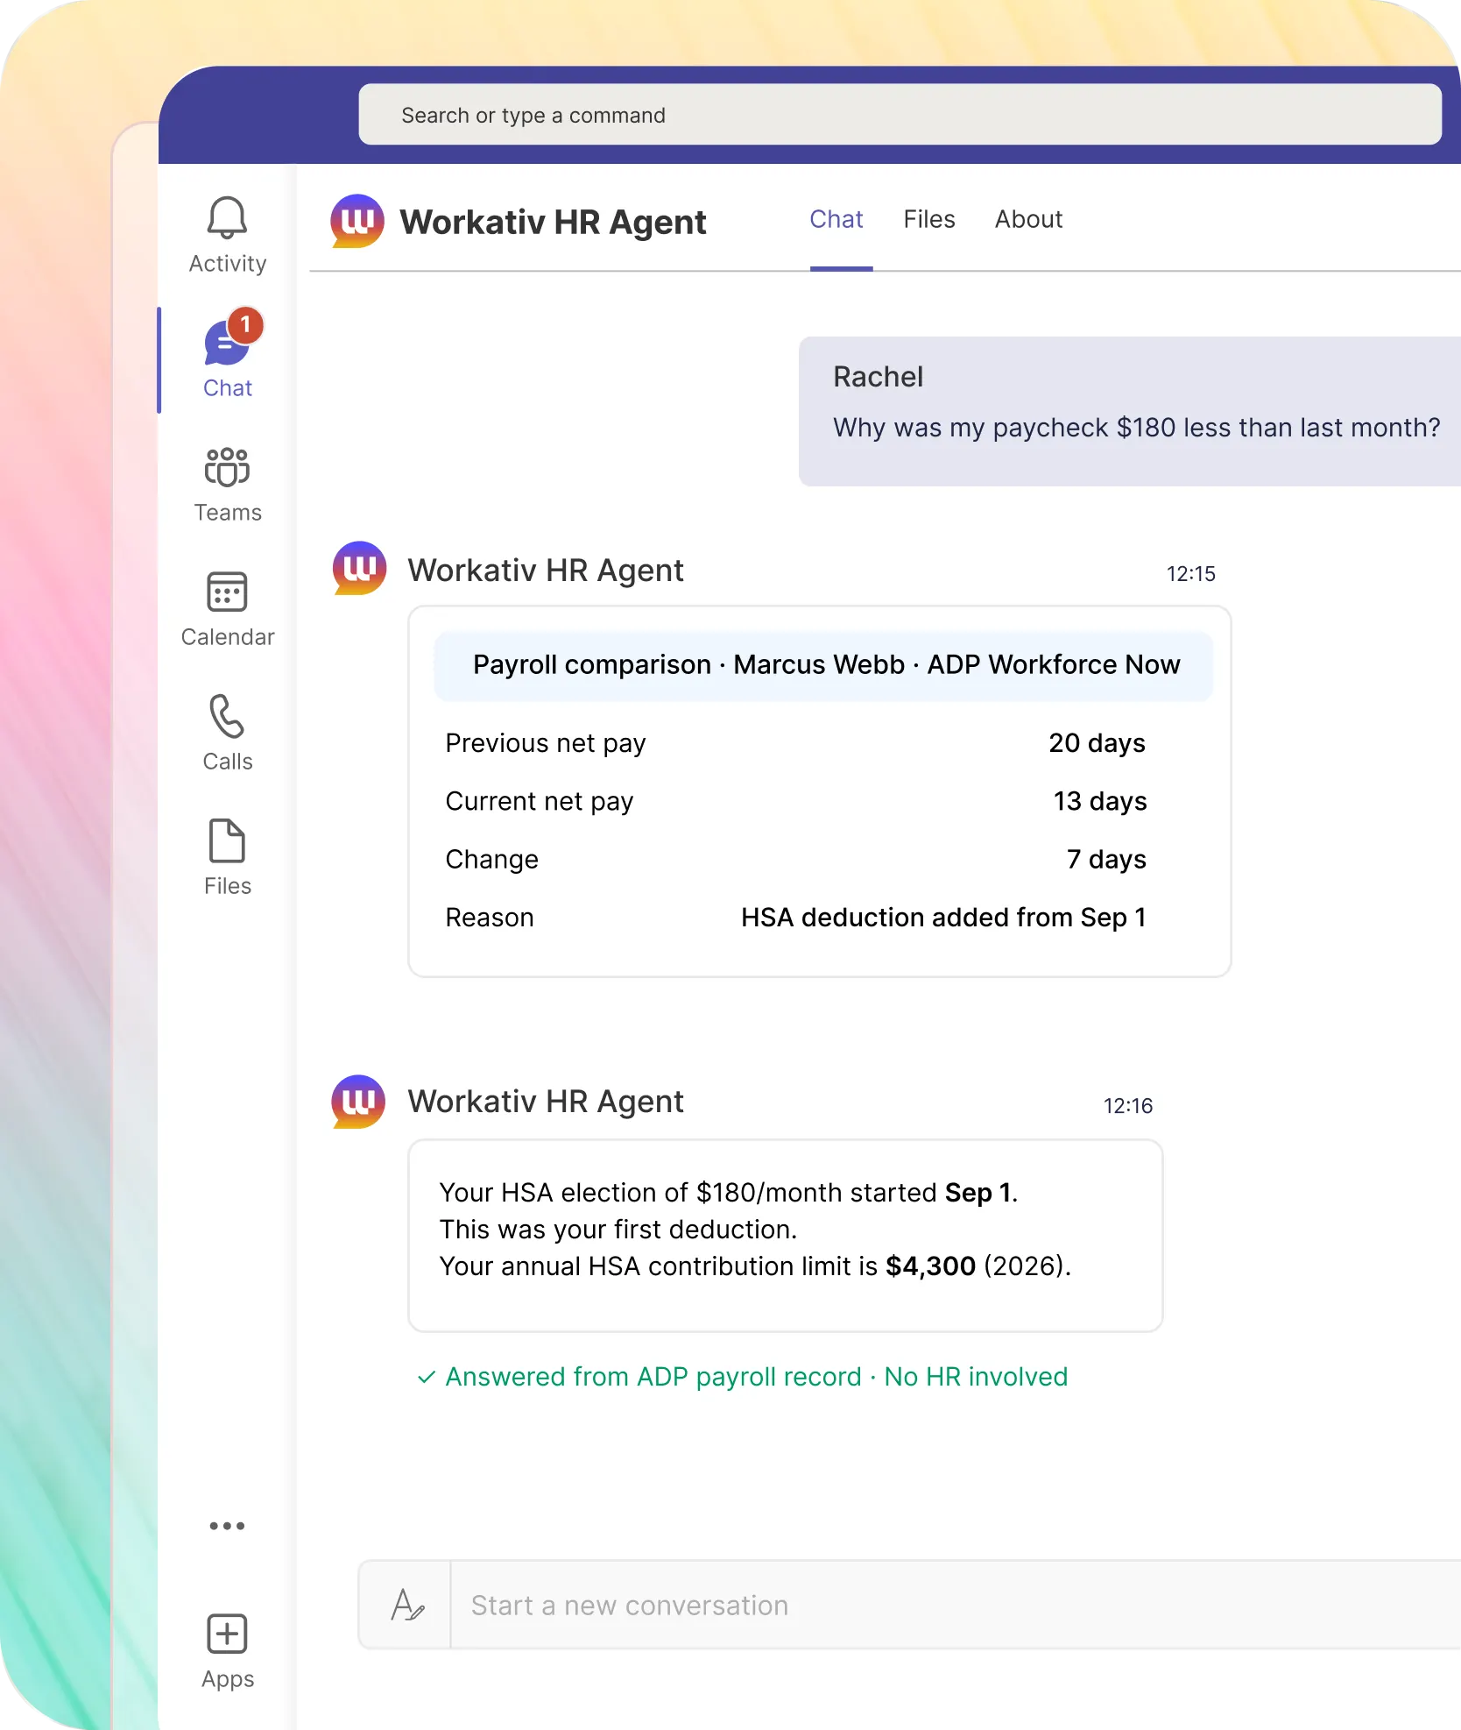Click the HSA election explanation message
The height and width of the screenshot is (1730, 1461).
[786, 1236]
